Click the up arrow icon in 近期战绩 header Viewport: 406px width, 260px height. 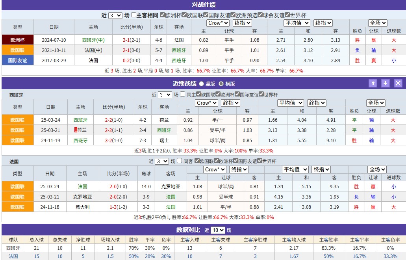(x=373, y=83)
